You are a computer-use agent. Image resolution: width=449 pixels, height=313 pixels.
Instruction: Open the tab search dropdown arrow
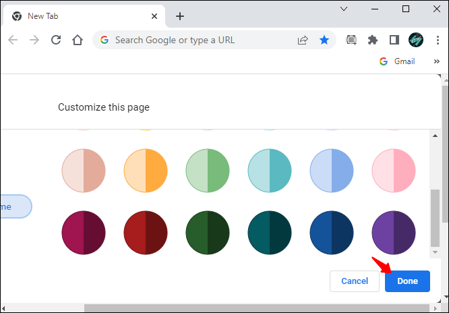(344, 9)
